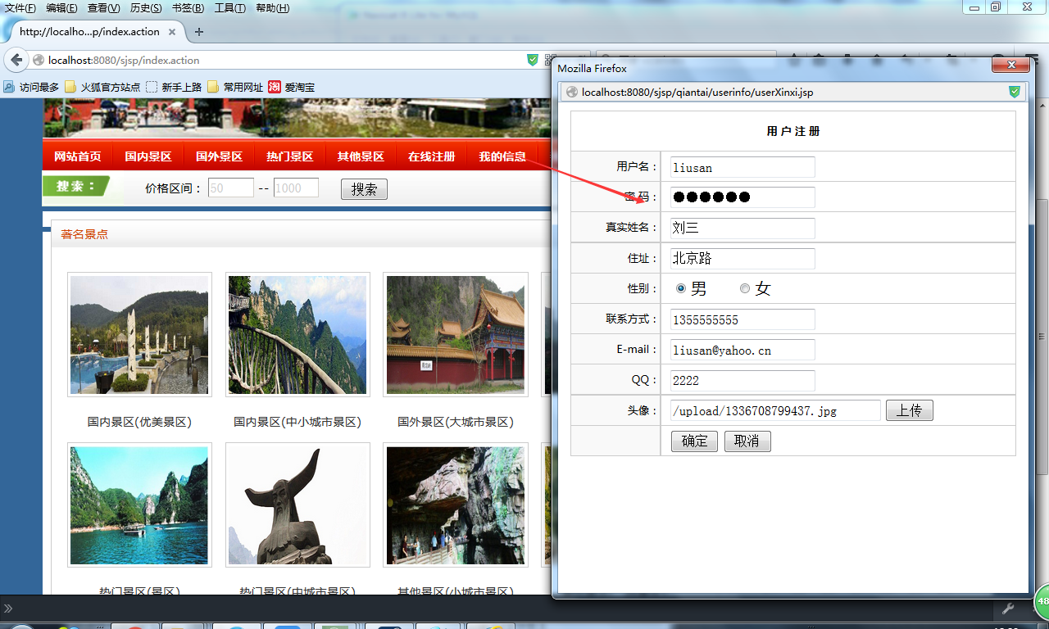Open the 国外景区(大城市景区) temple thumbnail
1049x629 pixels.
click(x=456, y=335)
